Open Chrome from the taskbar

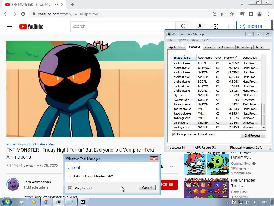point(46,202)
